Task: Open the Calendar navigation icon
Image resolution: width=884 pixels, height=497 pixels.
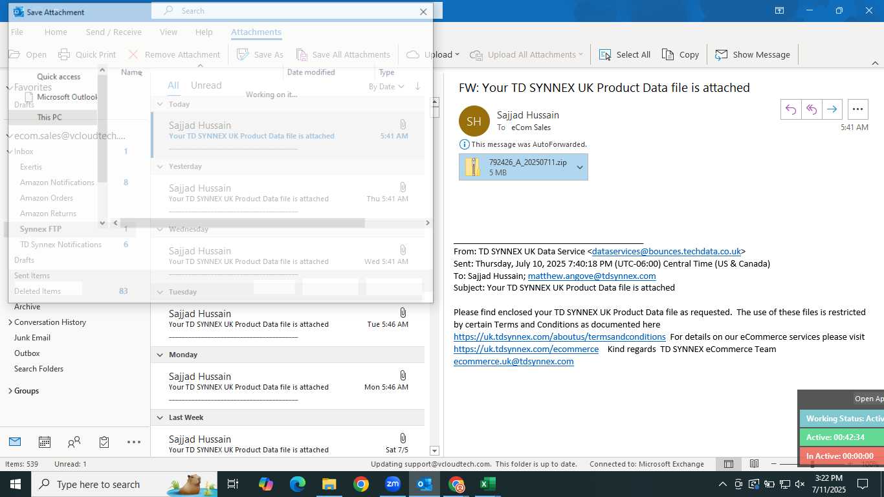Action: (x=45, y=442)
